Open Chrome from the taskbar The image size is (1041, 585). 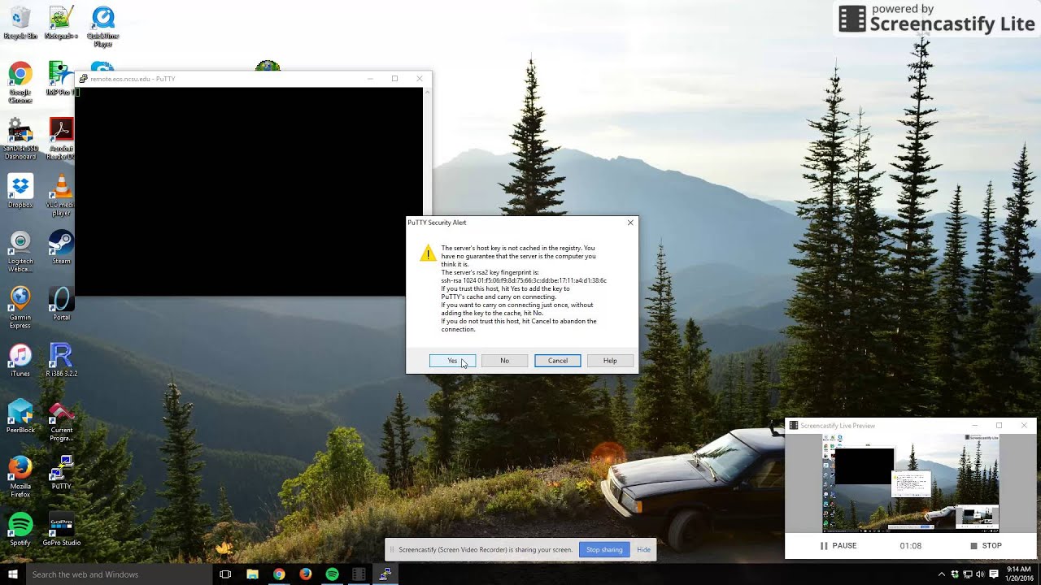pyautogui.click(x=279, y=574)
